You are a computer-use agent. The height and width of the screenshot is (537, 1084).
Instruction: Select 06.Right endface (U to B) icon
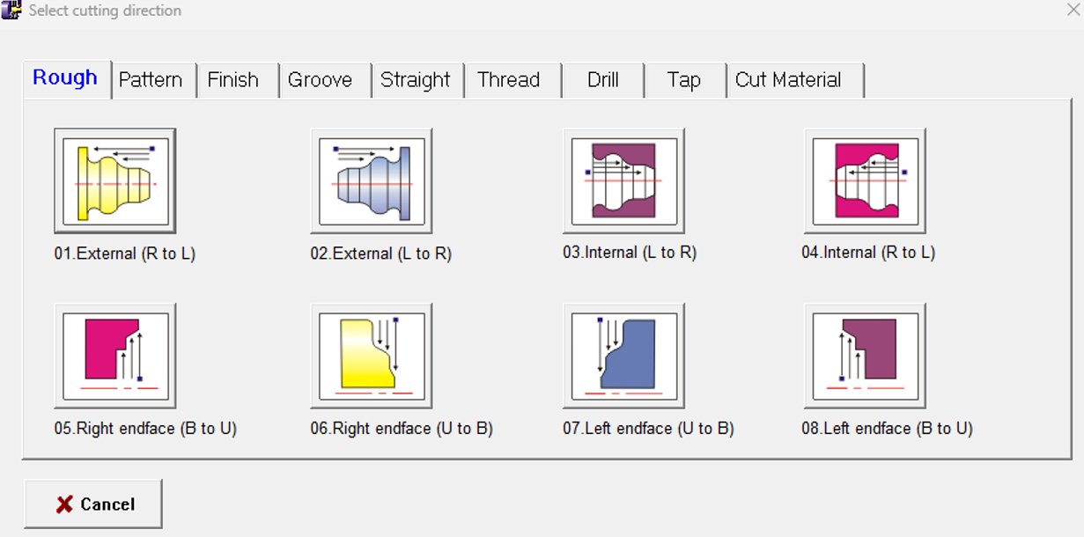[372, 356]
